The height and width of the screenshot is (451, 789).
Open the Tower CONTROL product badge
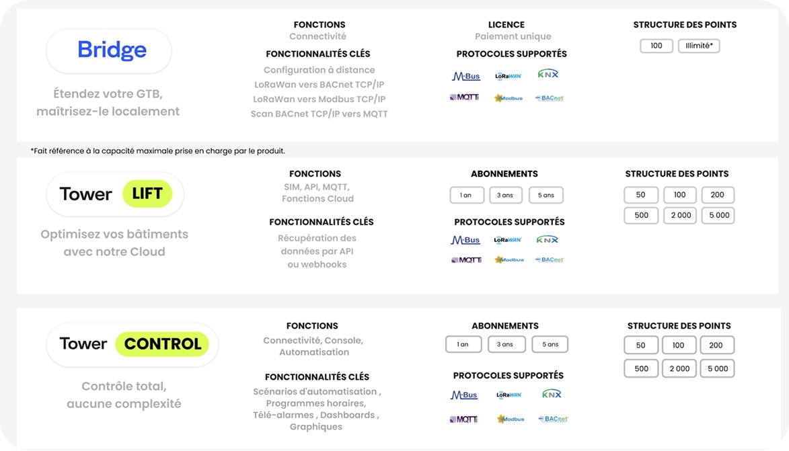[133, 344]
